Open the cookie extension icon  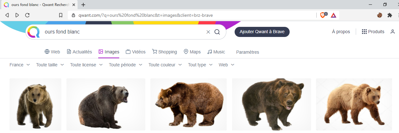pyautogui.click(x=380, y=15)
